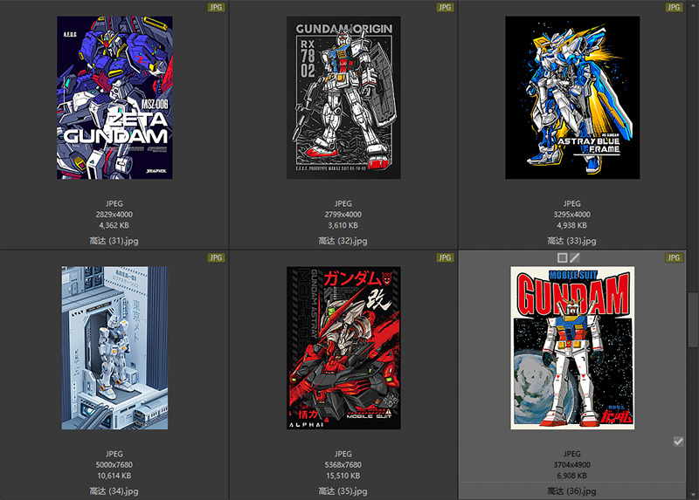This screenshot has height=500, width=699.
Task: Click file name 高达 (32).jpg
Action: click(x=343, y=241)
